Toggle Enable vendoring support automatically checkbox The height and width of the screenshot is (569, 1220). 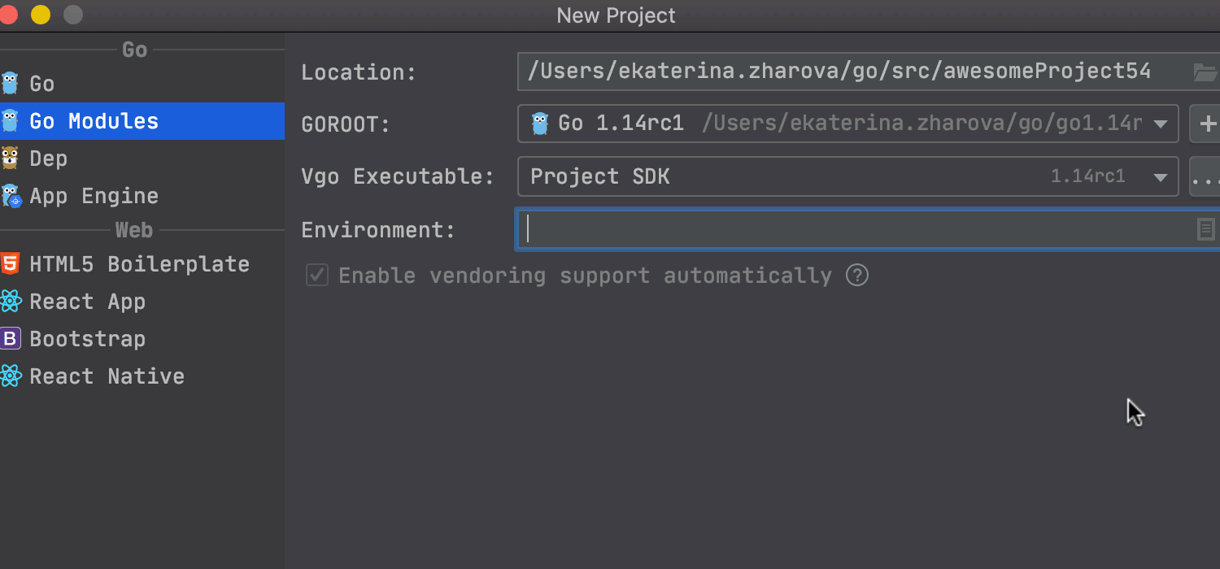[x=316, y=275]
